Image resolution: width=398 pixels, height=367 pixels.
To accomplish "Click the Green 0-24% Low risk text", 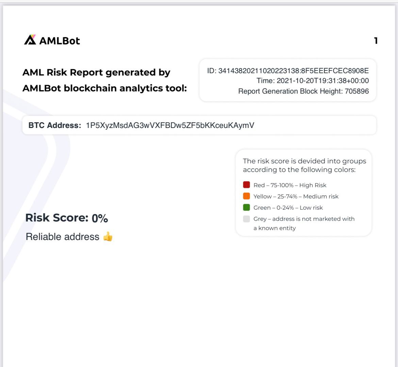I will [x=288, y=208].
